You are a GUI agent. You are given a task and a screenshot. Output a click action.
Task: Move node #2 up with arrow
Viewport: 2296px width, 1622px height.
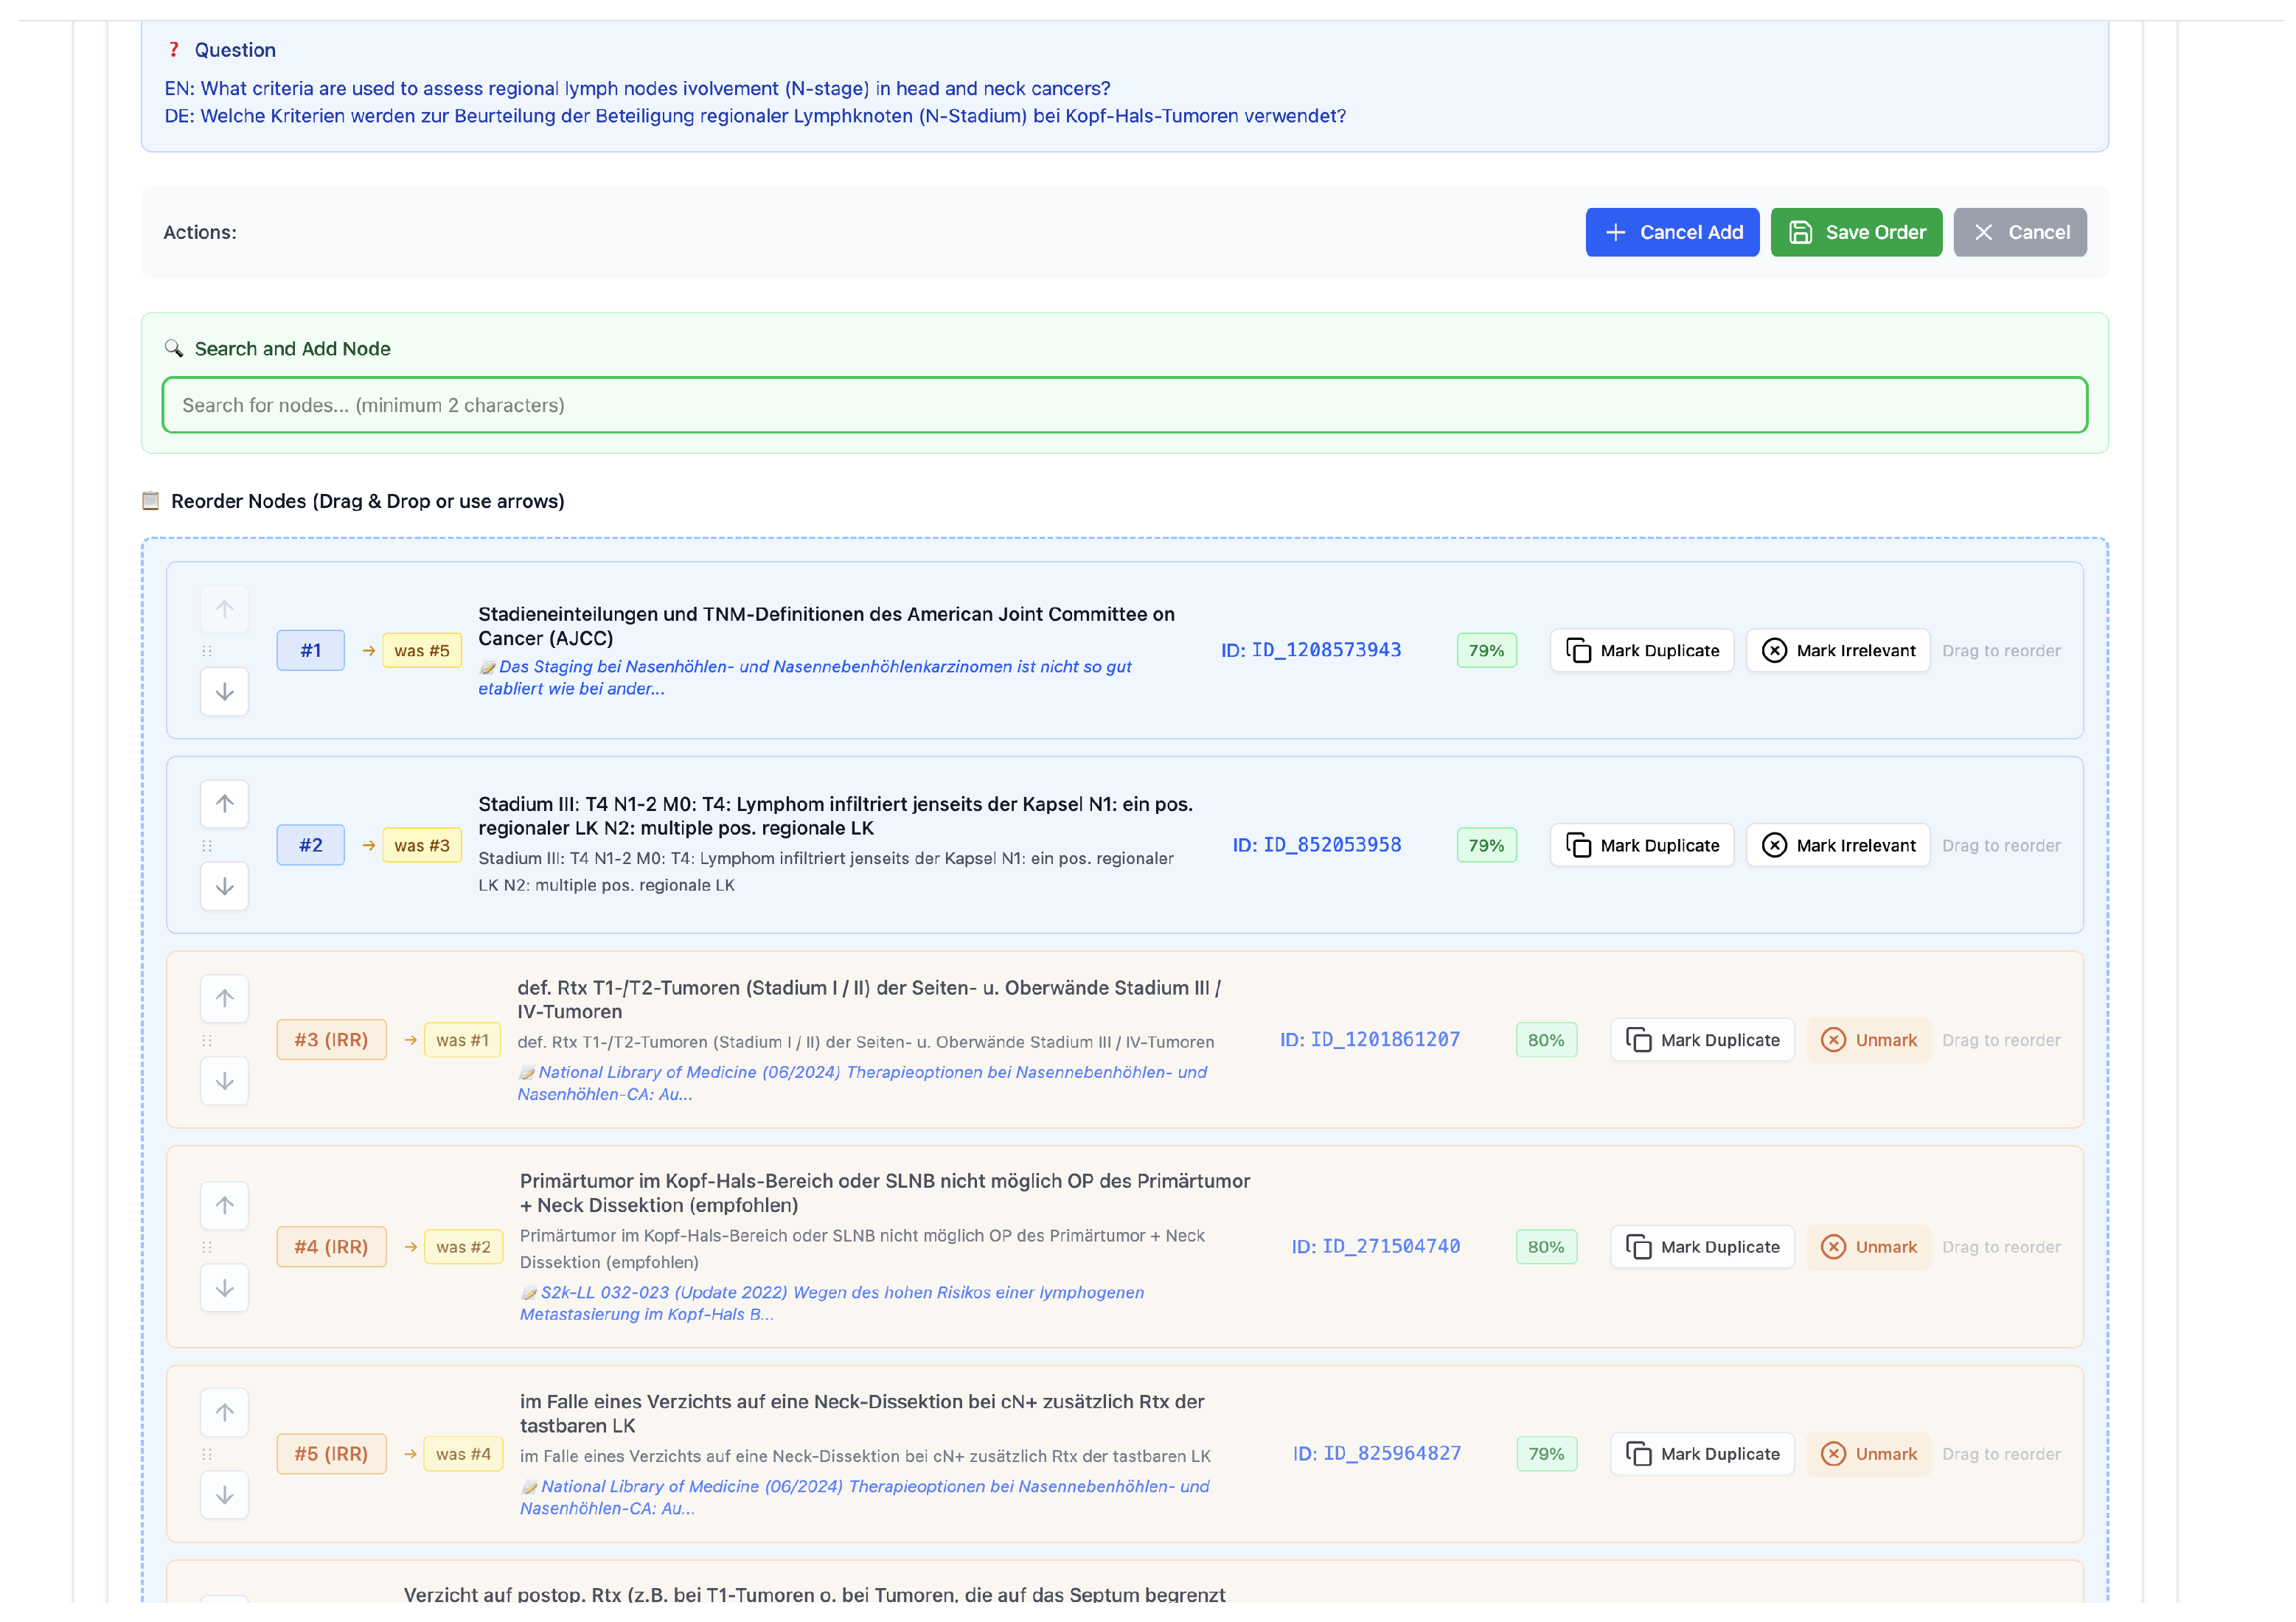click(x=224, y=803)
